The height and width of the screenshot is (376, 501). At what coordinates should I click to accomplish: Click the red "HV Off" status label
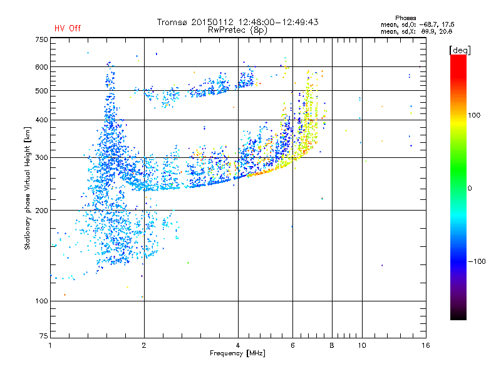(68, 28)
